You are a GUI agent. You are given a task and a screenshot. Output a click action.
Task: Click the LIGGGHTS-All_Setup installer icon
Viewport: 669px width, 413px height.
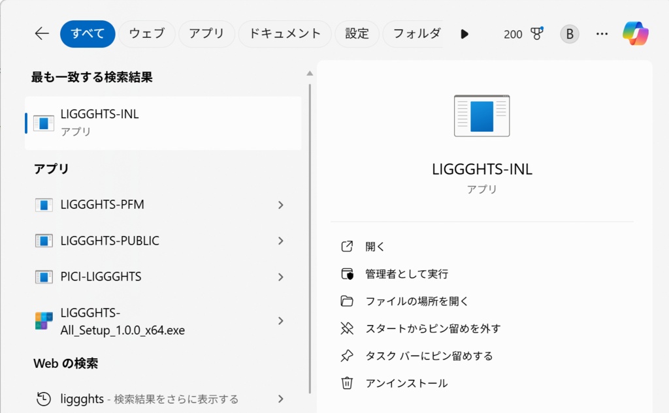(43, 320)
